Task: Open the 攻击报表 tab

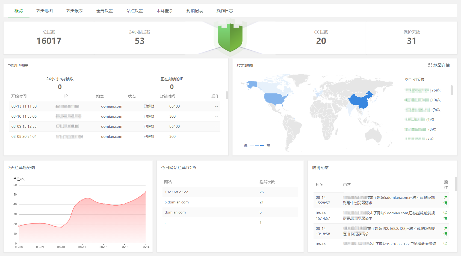Action: tap(75, 11)
